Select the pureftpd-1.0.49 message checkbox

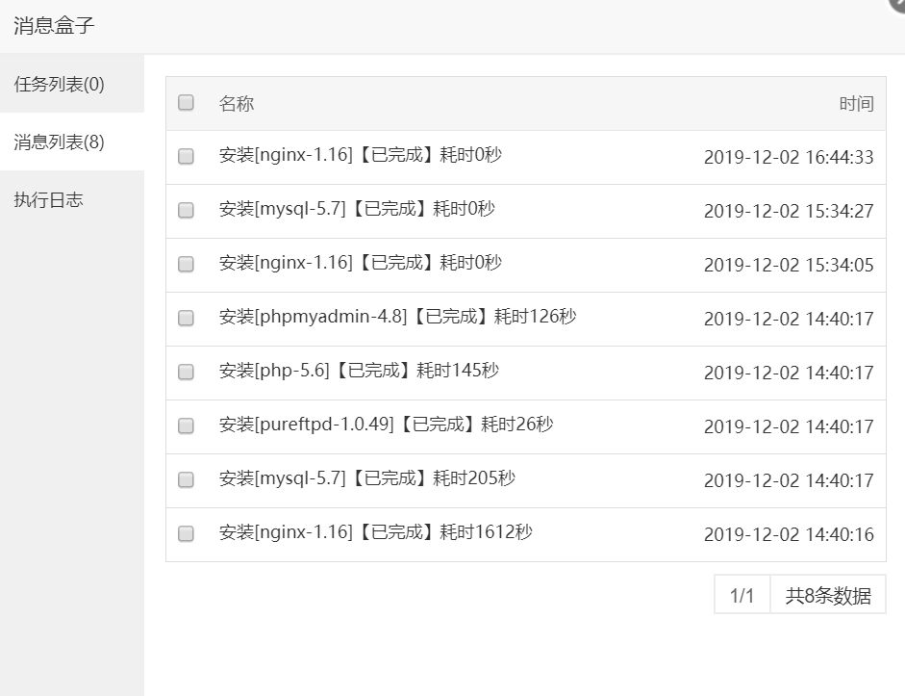(187, 425)
